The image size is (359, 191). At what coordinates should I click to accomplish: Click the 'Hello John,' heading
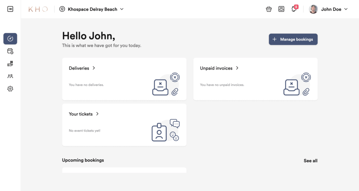click(89, 36)
